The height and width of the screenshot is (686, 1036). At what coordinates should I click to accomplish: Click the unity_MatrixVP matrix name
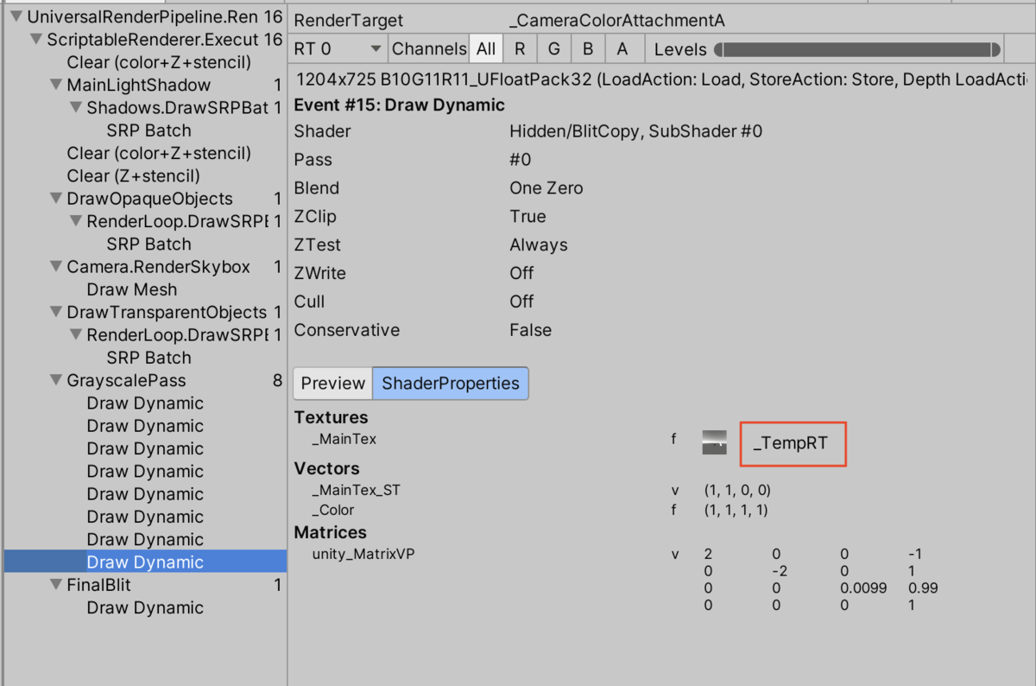coord(363,554)
